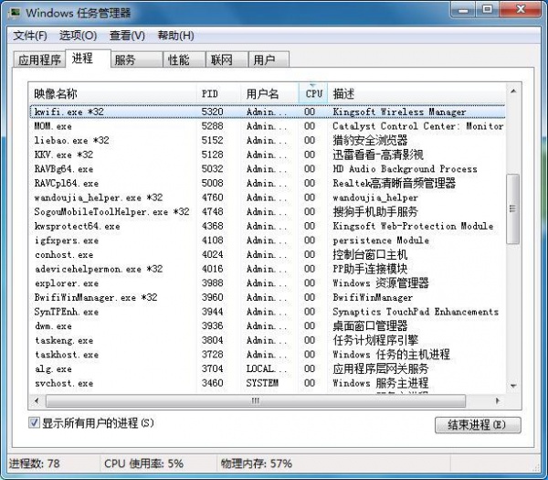Sort by PID column header
Screen dimensions: 548x480
[219, 93]
